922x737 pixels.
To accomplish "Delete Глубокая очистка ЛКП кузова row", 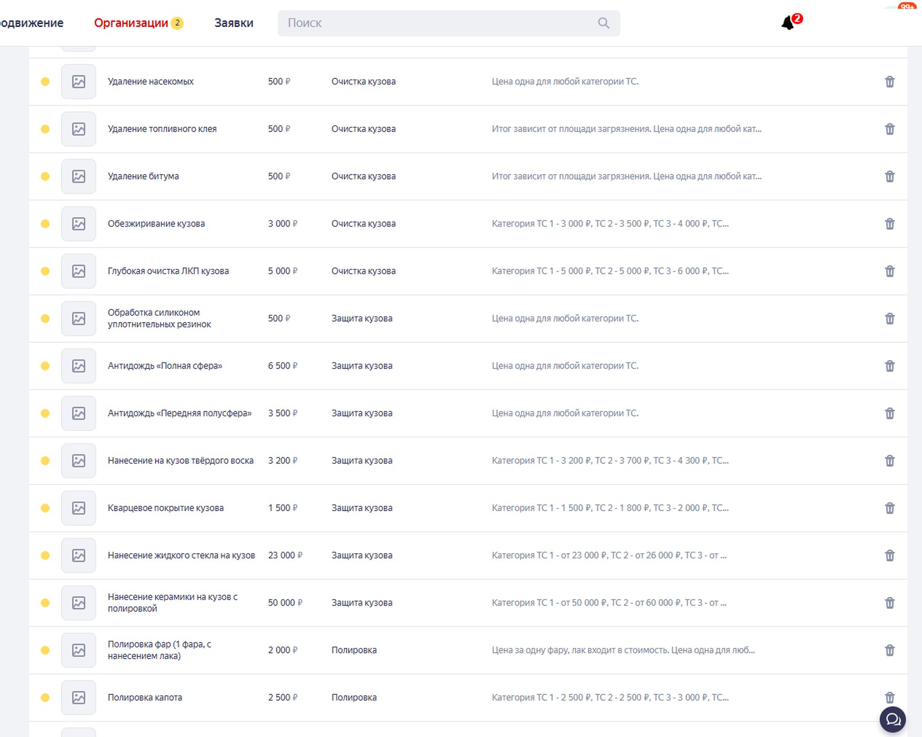I will coord(890,271).
